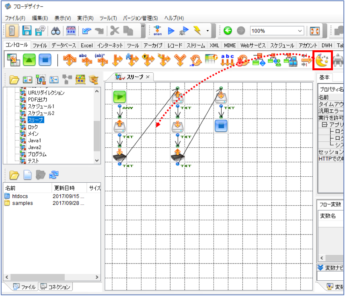Switch to the コネクション bottom tab
The image size is (345, 296).
[x=55, y=287]
